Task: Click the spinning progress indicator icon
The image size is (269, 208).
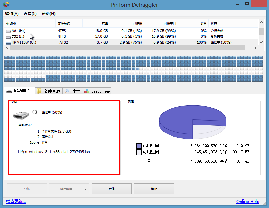Action: [x=35, y=112]
